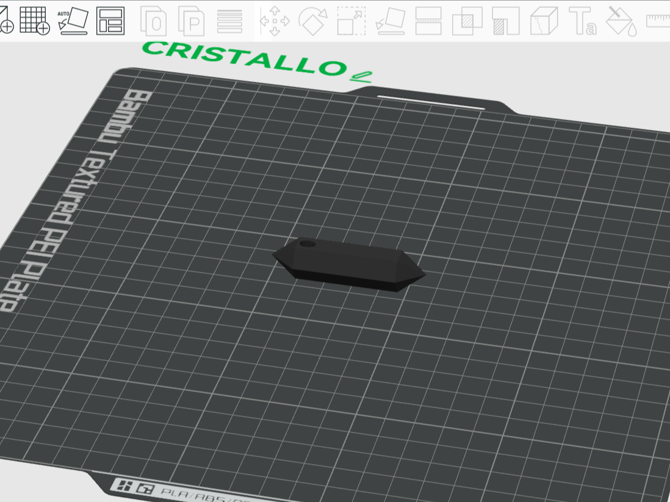Viewport: 670px width, 502px height.
Task: Split the model to objects
Action: (153, 21)
